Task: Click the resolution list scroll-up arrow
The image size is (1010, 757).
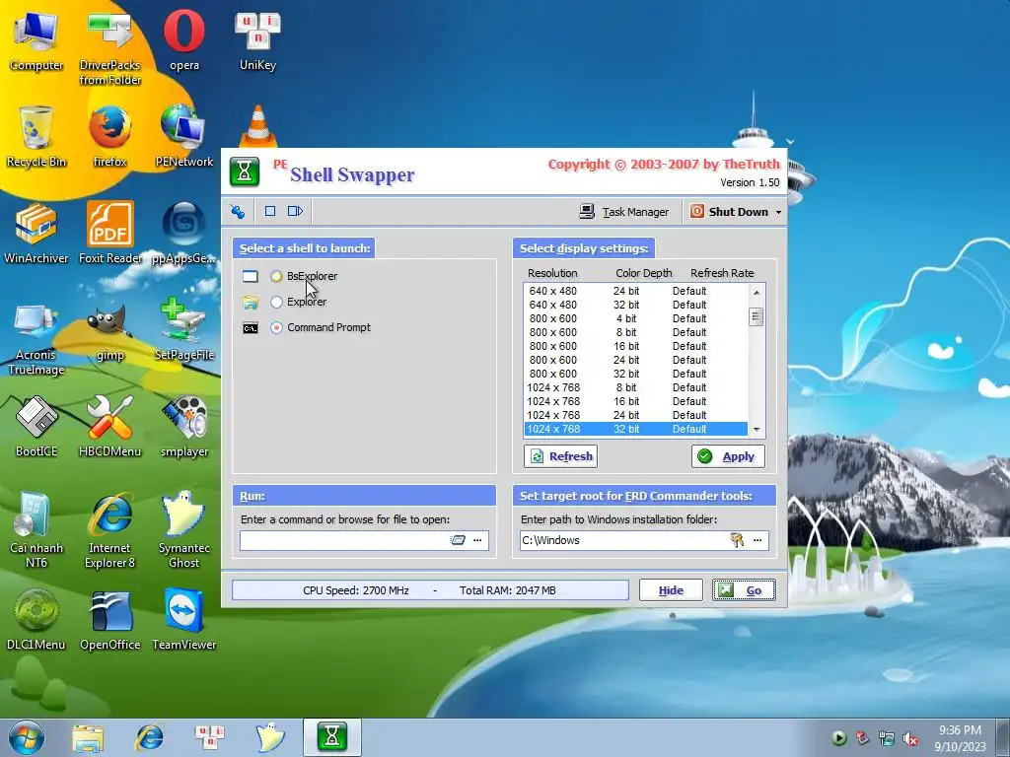Action: [757, 292]
